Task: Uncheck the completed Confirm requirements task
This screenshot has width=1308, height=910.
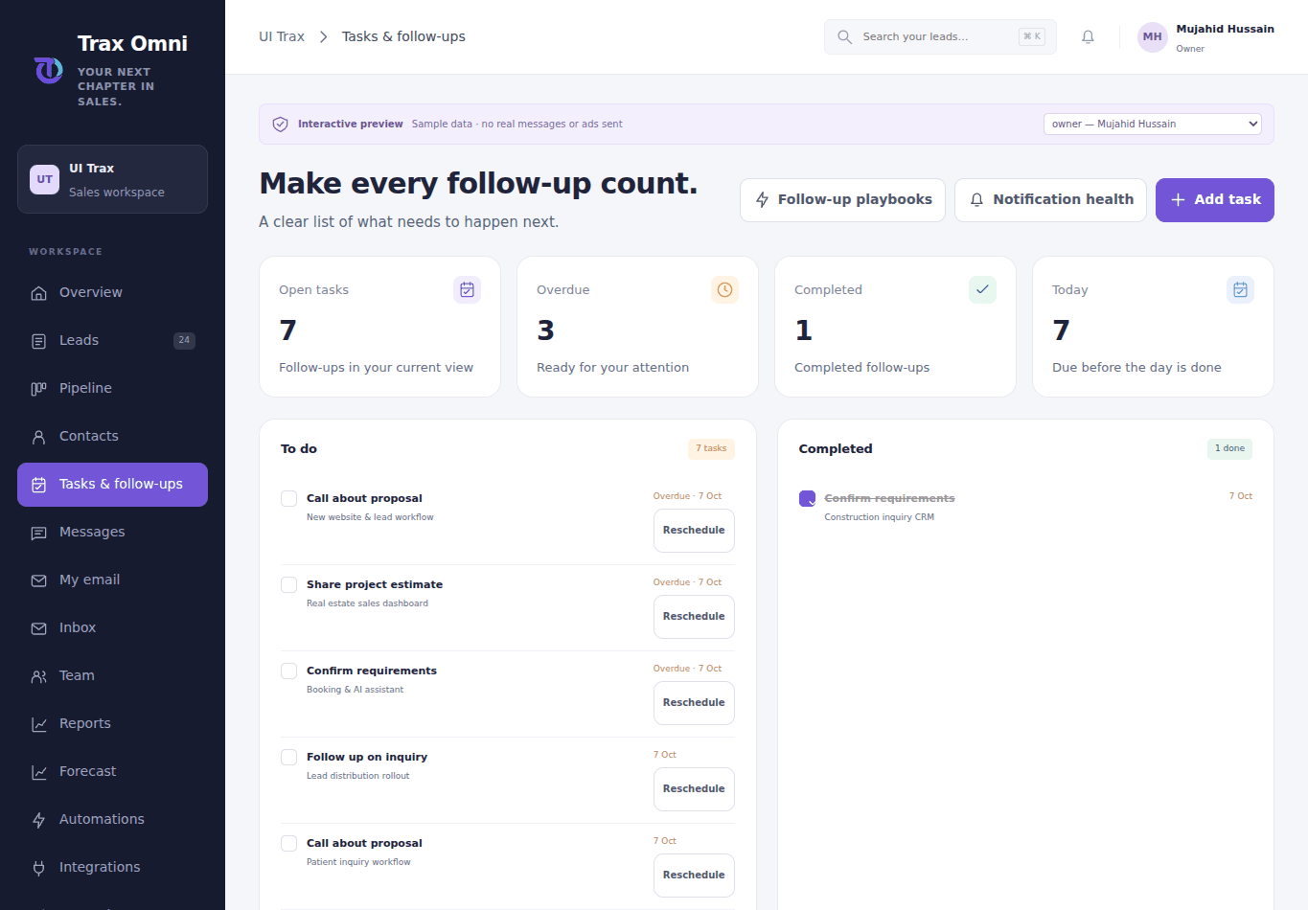Action: pyautogui.click(x=807, y=498)
